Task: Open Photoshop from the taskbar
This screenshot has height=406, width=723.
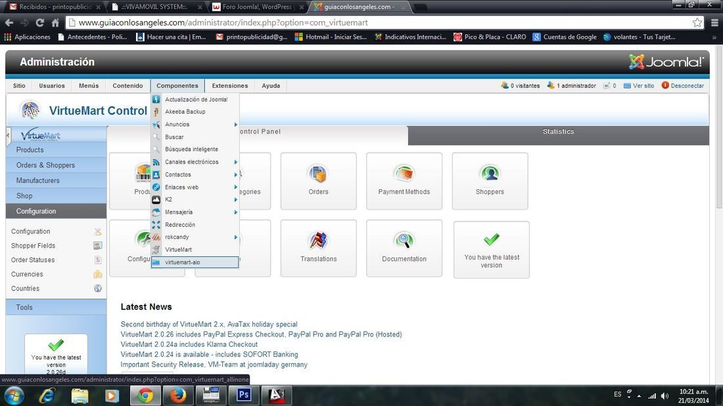Action: tap(243, 395)
